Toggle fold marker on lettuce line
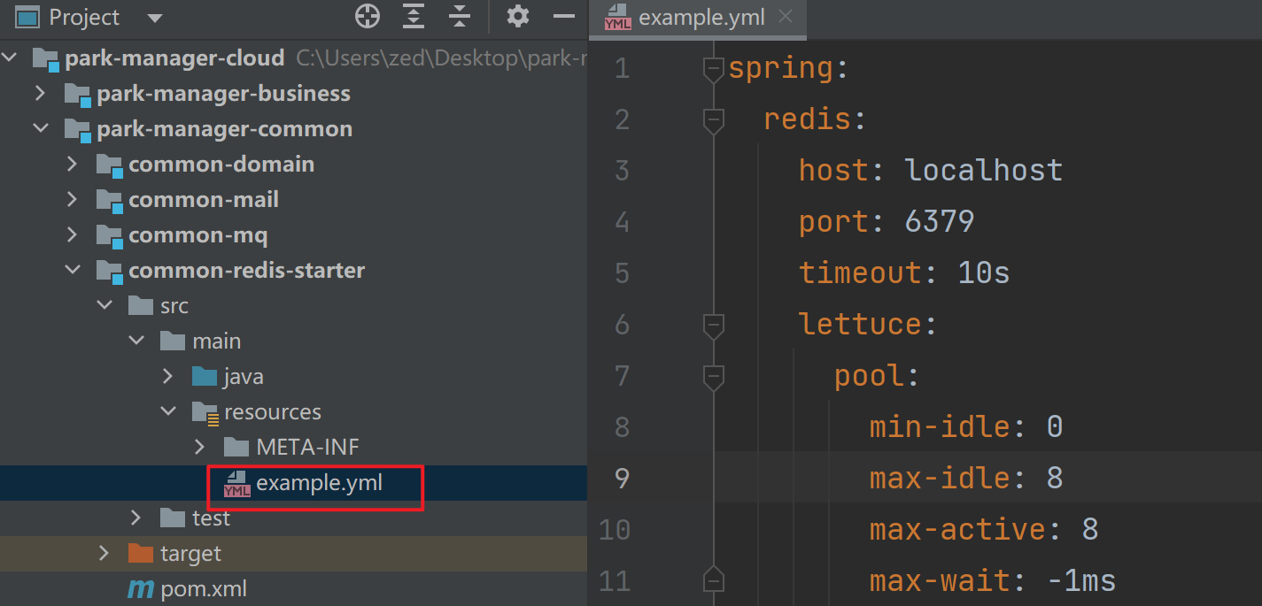The image size is (1262, 606). coord(713,326)
